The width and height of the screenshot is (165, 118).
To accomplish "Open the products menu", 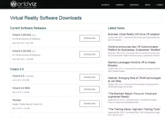I will pos(105,5).
